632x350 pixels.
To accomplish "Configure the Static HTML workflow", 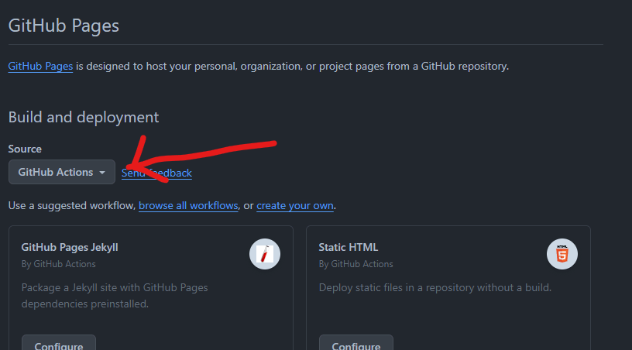I will point(356,343).
